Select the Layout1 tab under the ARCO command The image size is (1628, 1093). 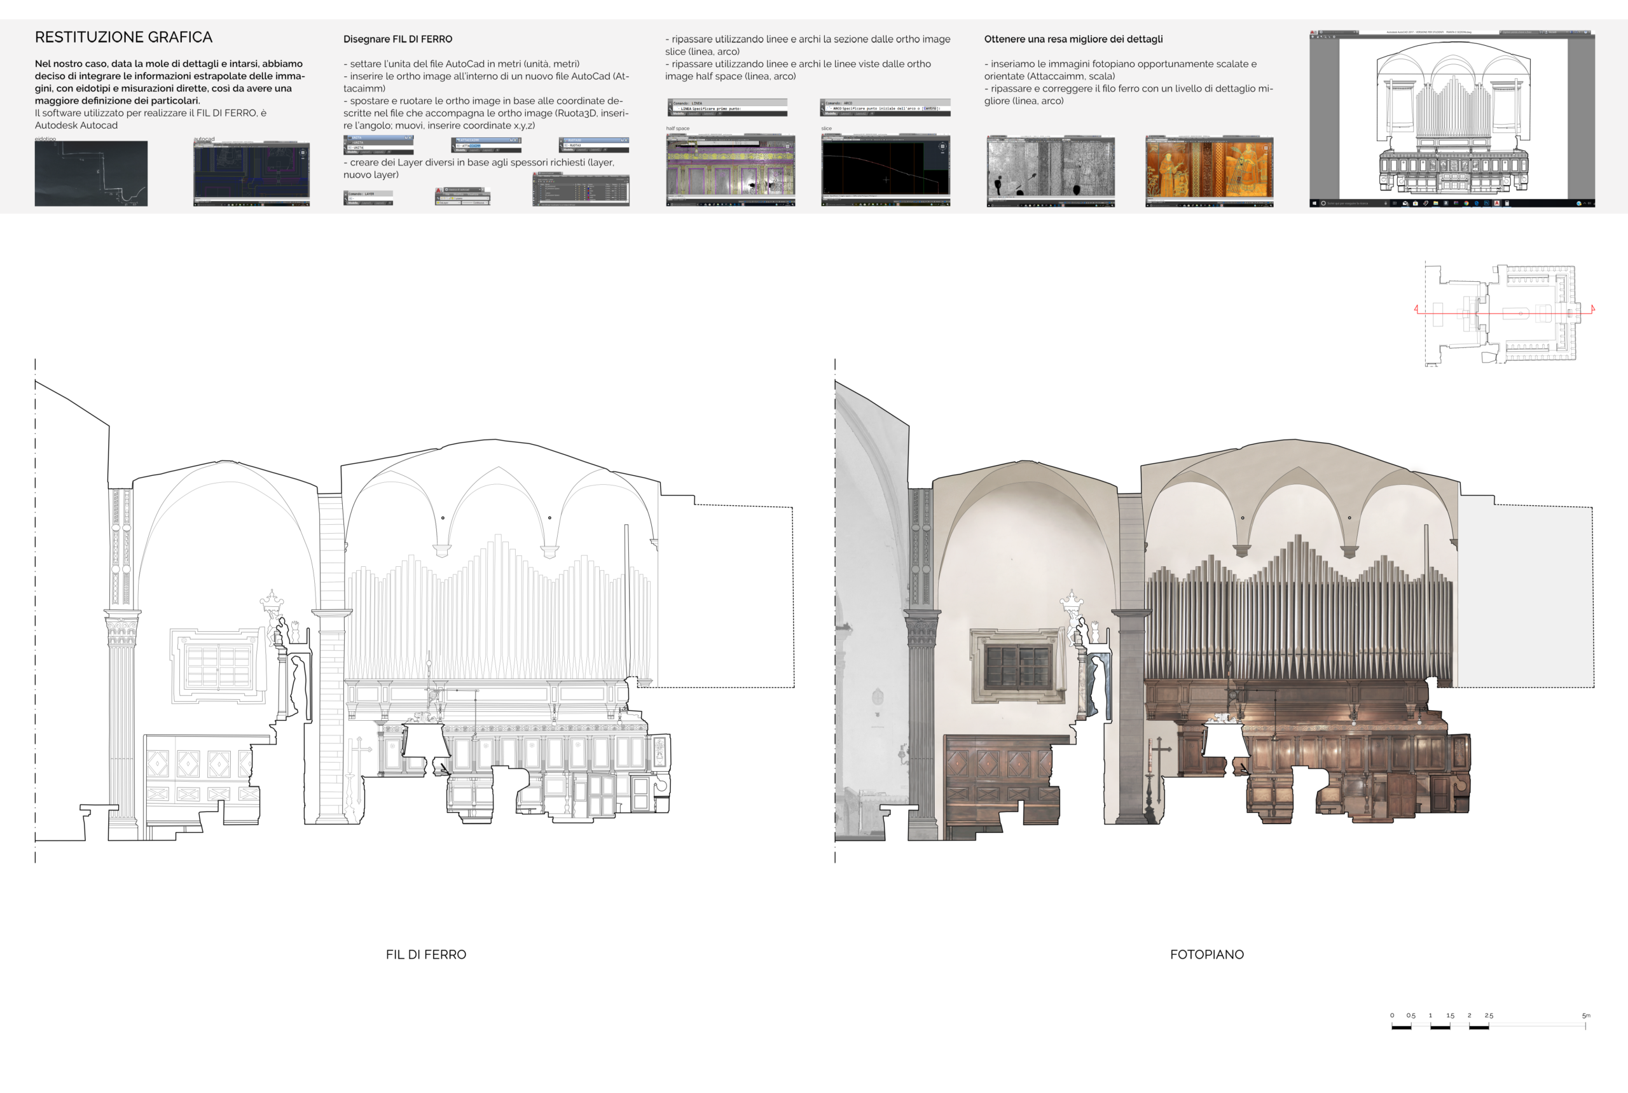(x=846, y=114)
